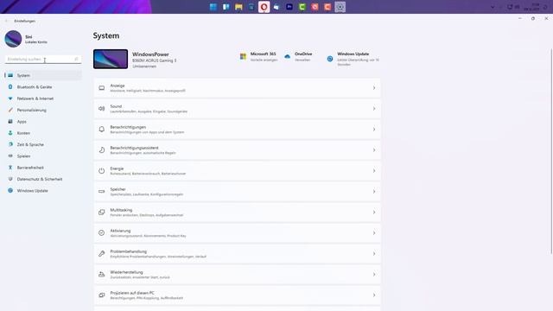Screen dimensions: 553x311
Task: Click the Wiederherstellung recovery icon
Action: [x=102, y=275]
